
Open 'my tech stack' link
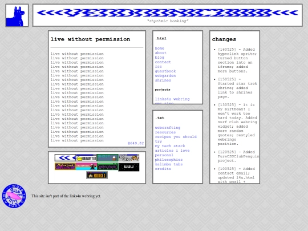click(x=170, y=146)
